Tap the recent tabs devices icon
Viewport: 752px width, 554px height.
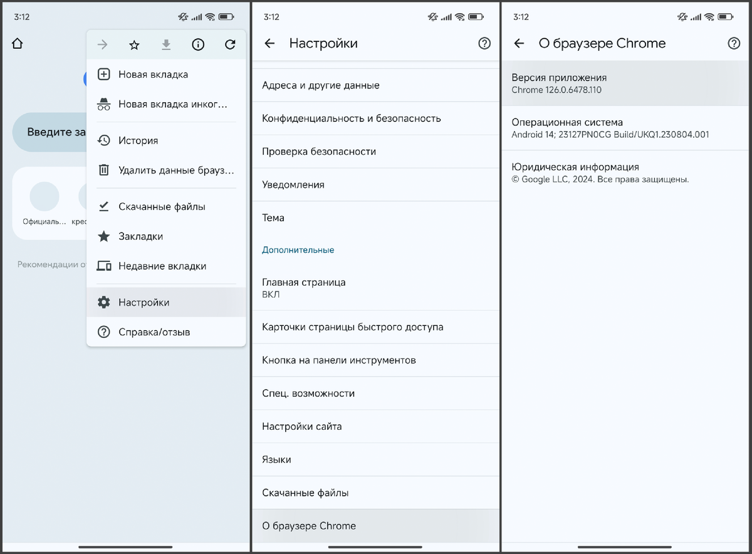pyautogui.click(x=104, y=266)
